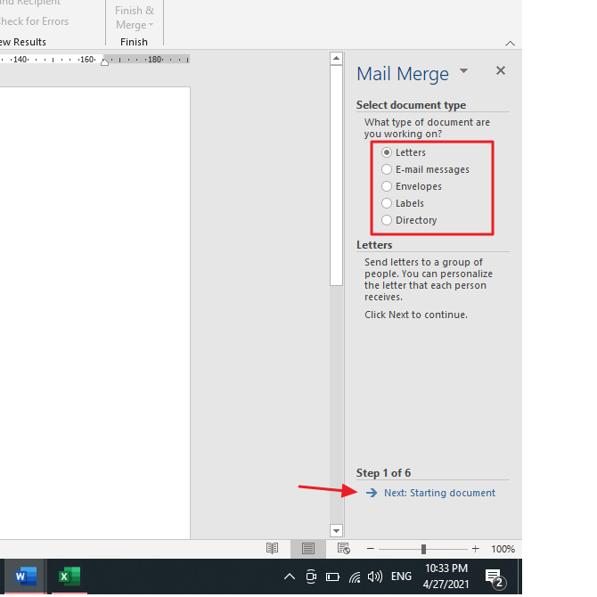Collapse the ribbon with the chevron
597x597 pixels.
pos(510,43)
